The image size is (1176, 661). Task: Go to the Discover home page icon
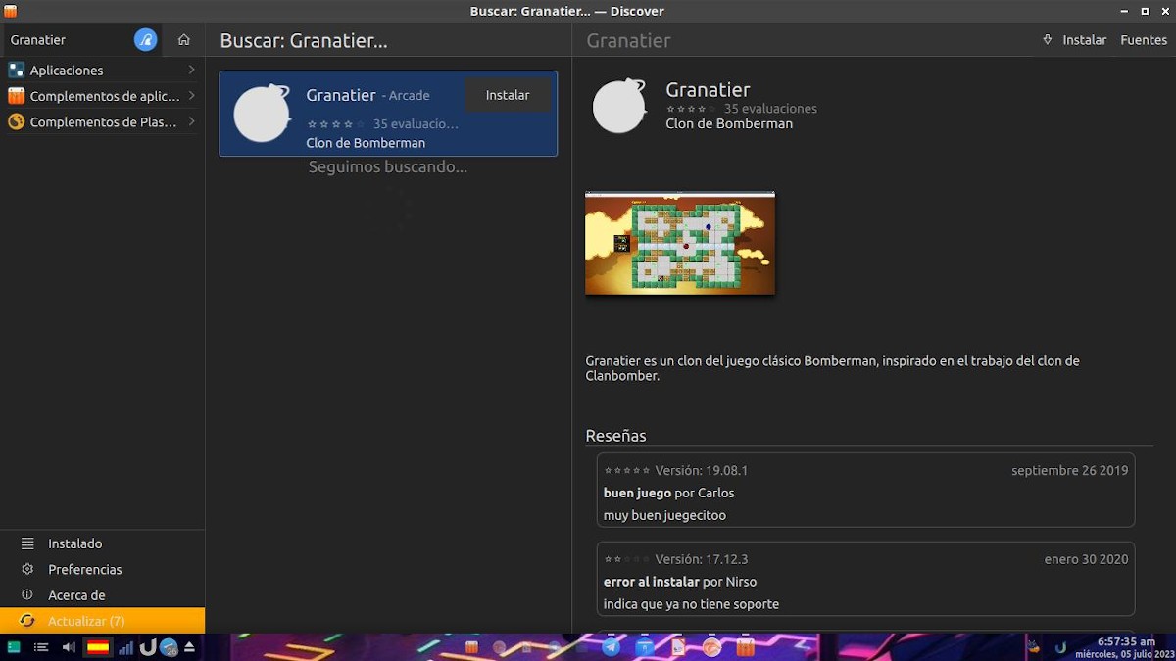(184, 40)
